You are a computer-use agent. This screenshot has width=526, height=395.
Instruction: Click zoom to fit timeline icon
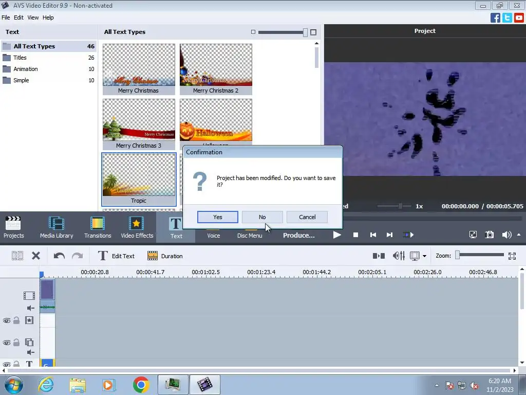(512, 256)
